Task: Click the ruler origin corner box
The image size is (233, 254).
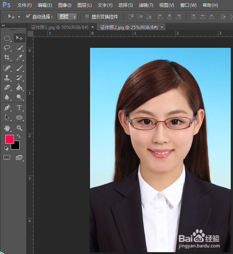Action: (30, 34)
